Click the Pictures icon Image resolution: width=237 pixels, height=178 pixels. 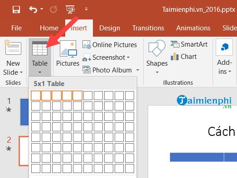point(68,49)
